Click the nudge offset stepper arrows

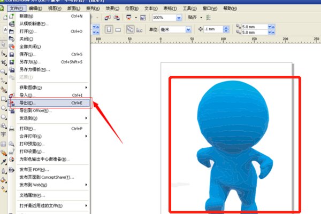pos(226,29)
